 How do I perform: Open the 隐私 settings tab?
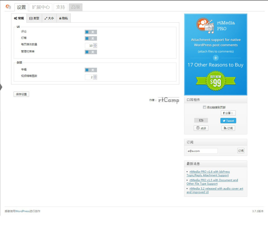63,18
